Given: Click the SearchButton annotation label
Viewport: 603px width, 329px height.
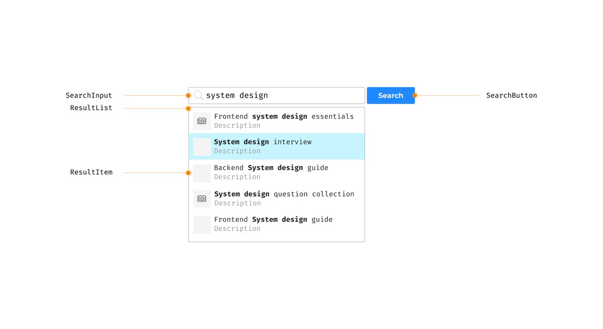Looking at the screenshot, I should [x=511, y=96].
